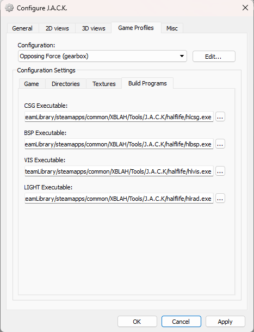
Task: Browse for the LIGHT Executable path
Action: [220, 199]
